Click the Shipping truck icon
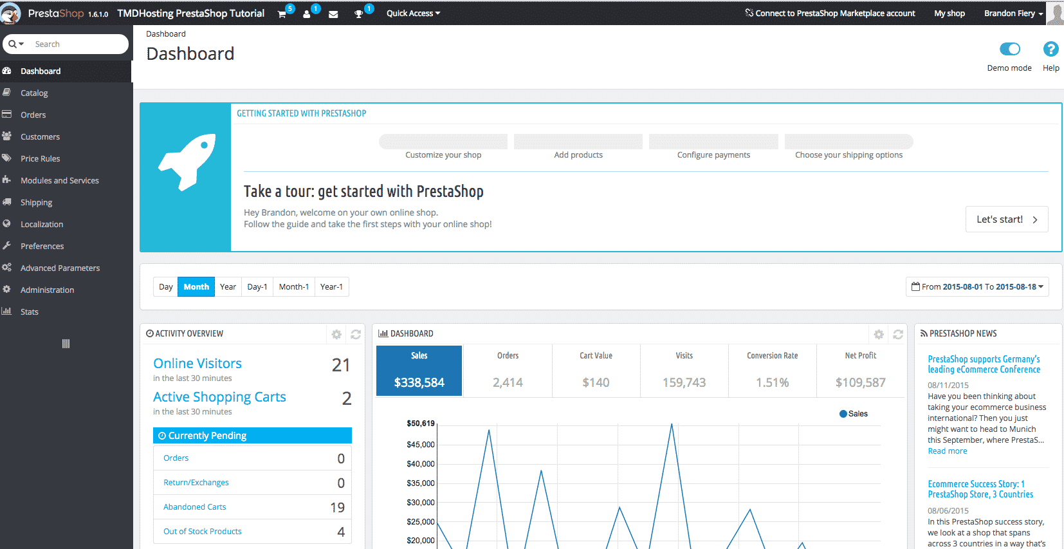Image resolution: width=1064 pixels, height=549 pixels. [x=6, y=202]
